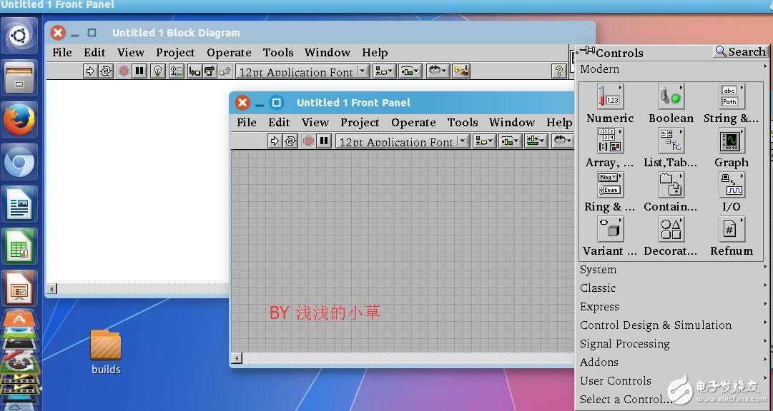This screenshot has height=411, width=773.
Task: Open Operate menu in Front Panel window
Action: point(413,123)
